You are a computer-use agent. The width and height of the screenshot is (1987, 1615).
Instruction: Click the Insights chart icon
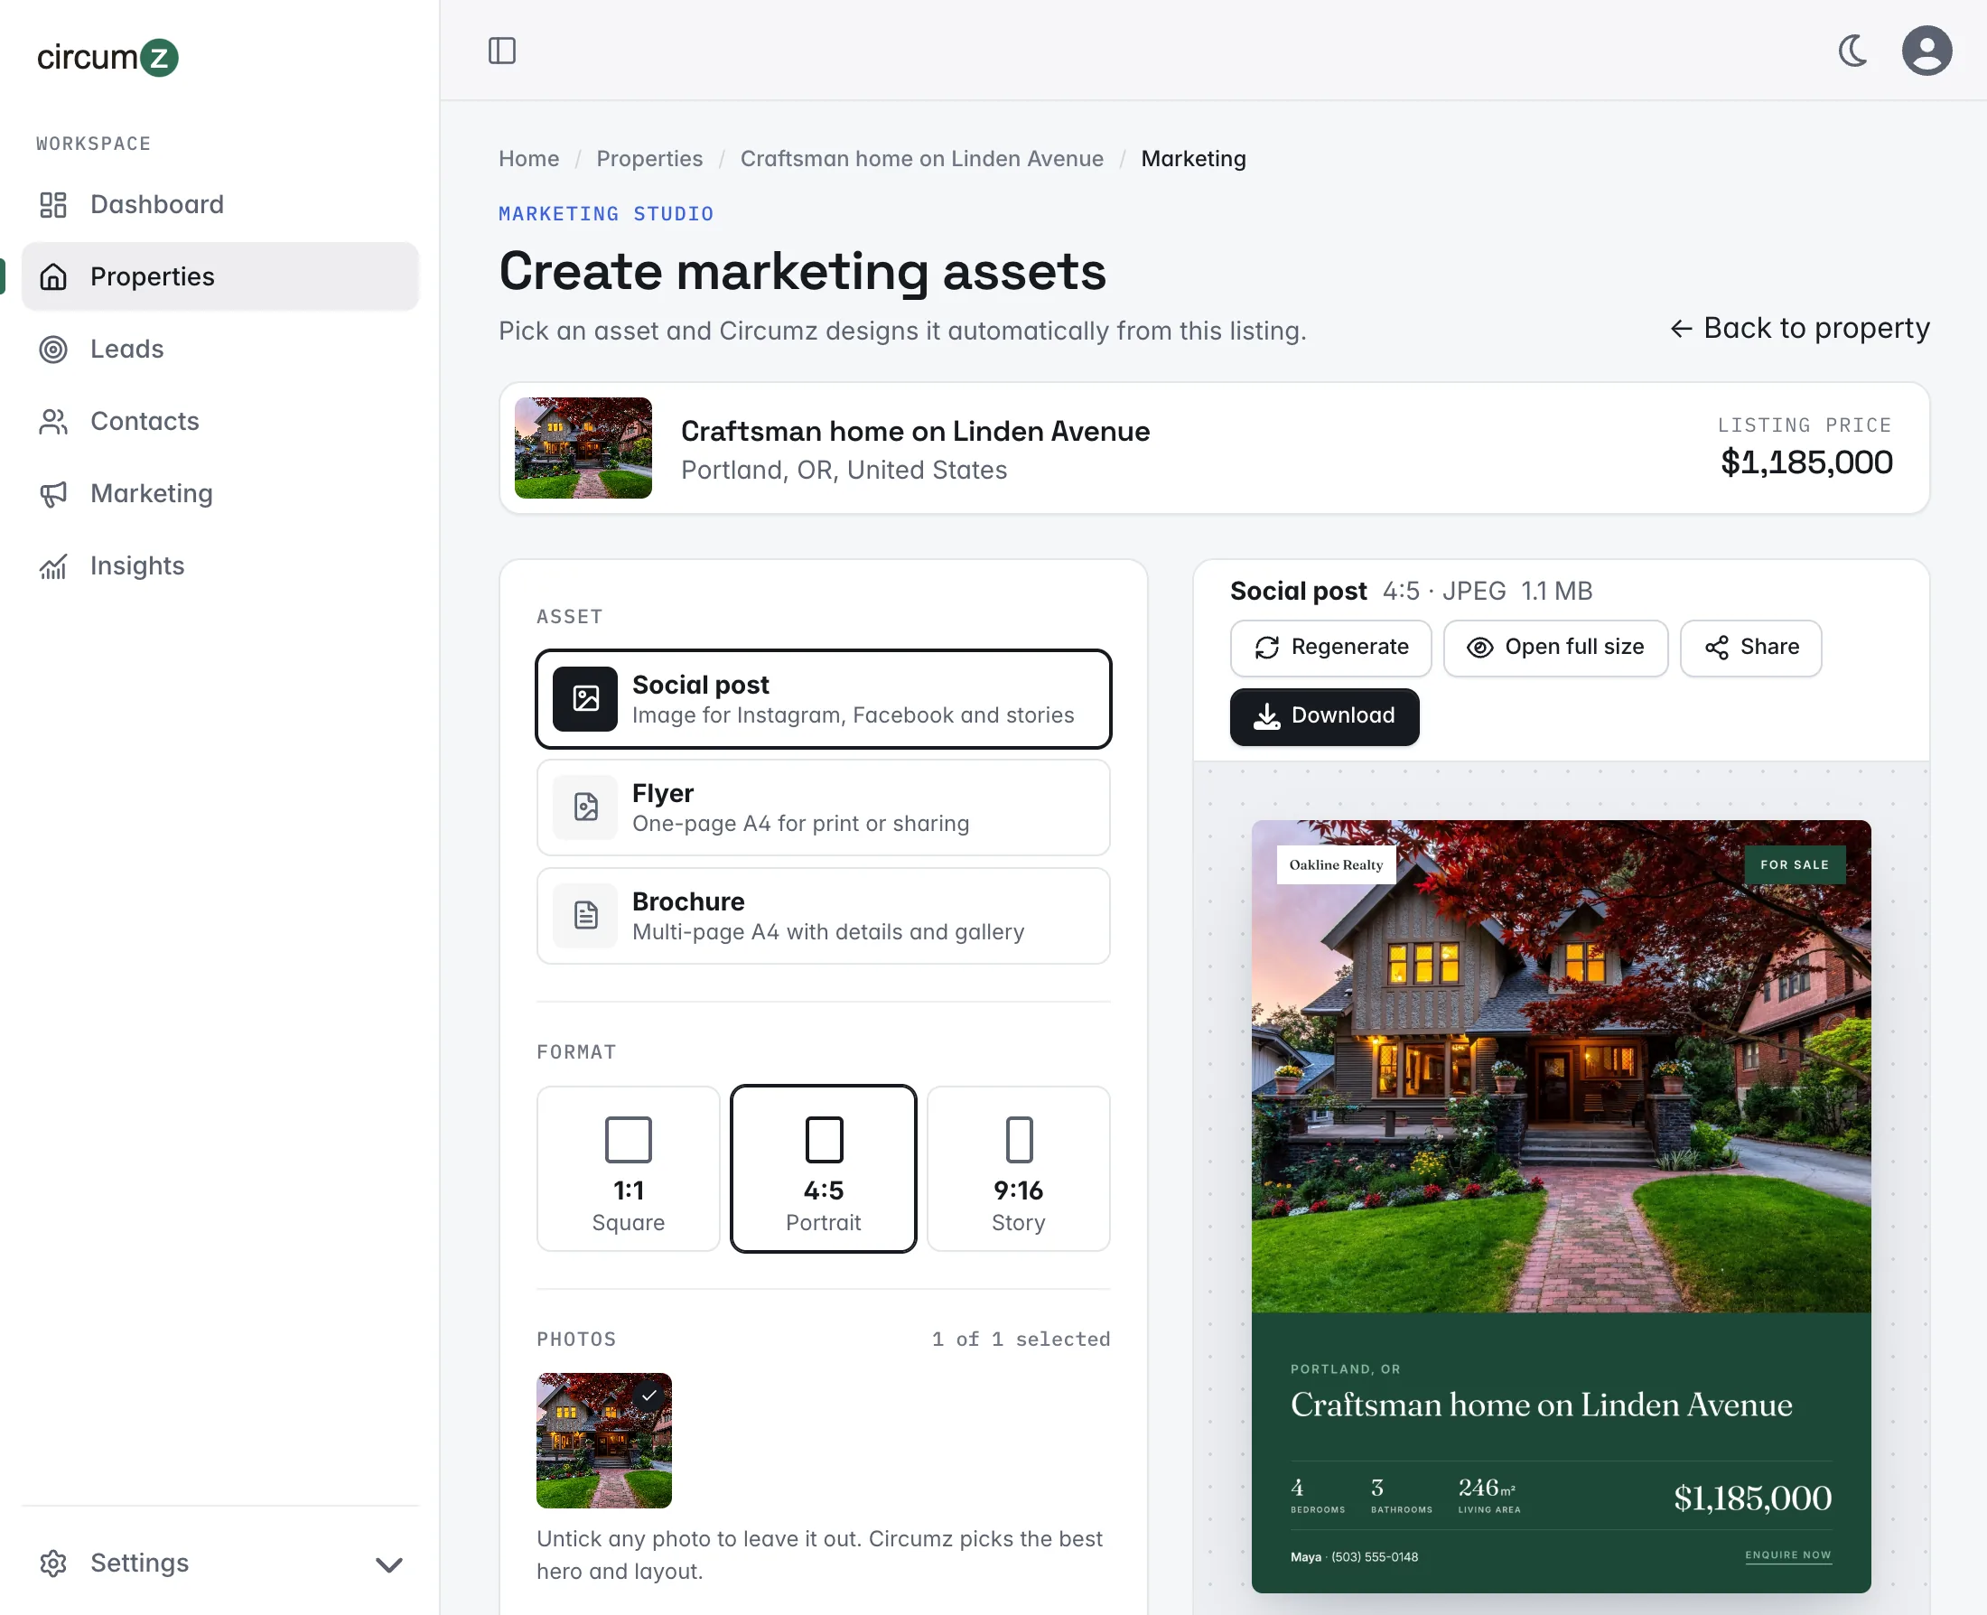54,566
